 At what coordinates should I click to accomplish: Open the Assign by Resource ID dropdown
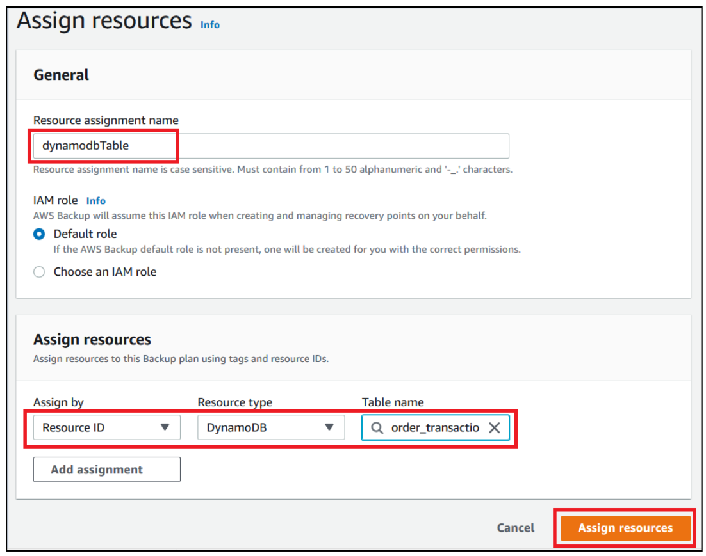[x=107, y=427]
